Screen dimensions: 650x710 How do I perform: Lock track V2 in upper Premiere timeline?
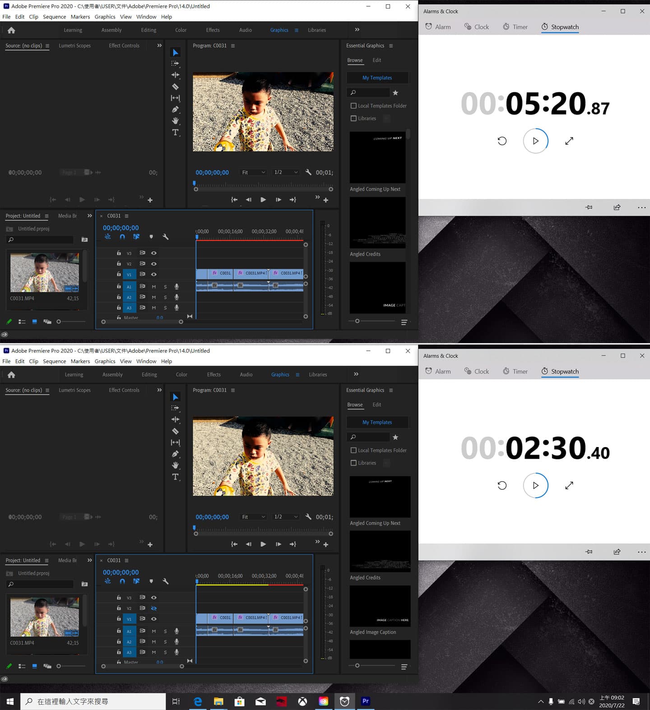[x=119, y=263]
